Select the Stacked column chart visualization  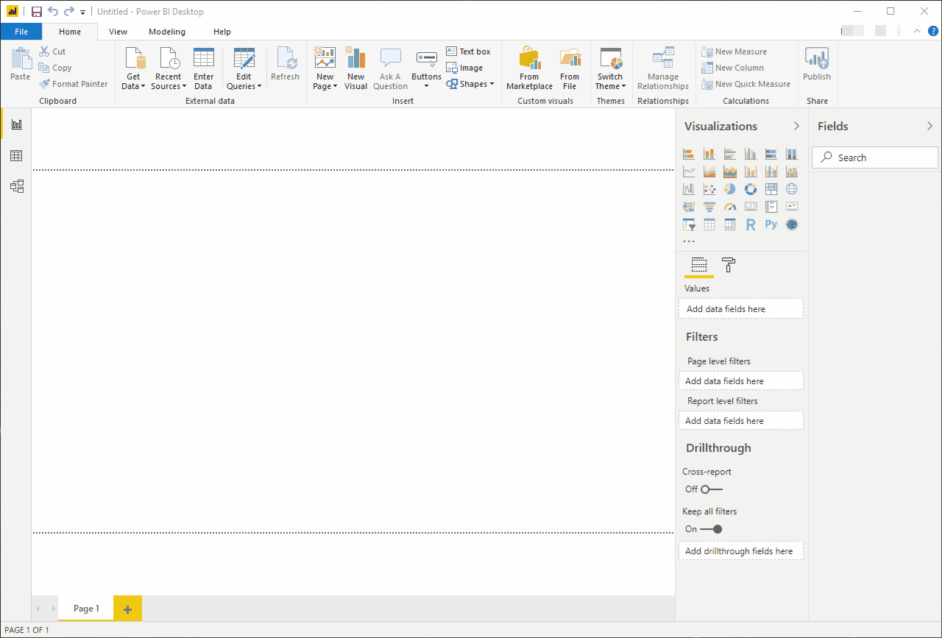[x=709, y=154]
